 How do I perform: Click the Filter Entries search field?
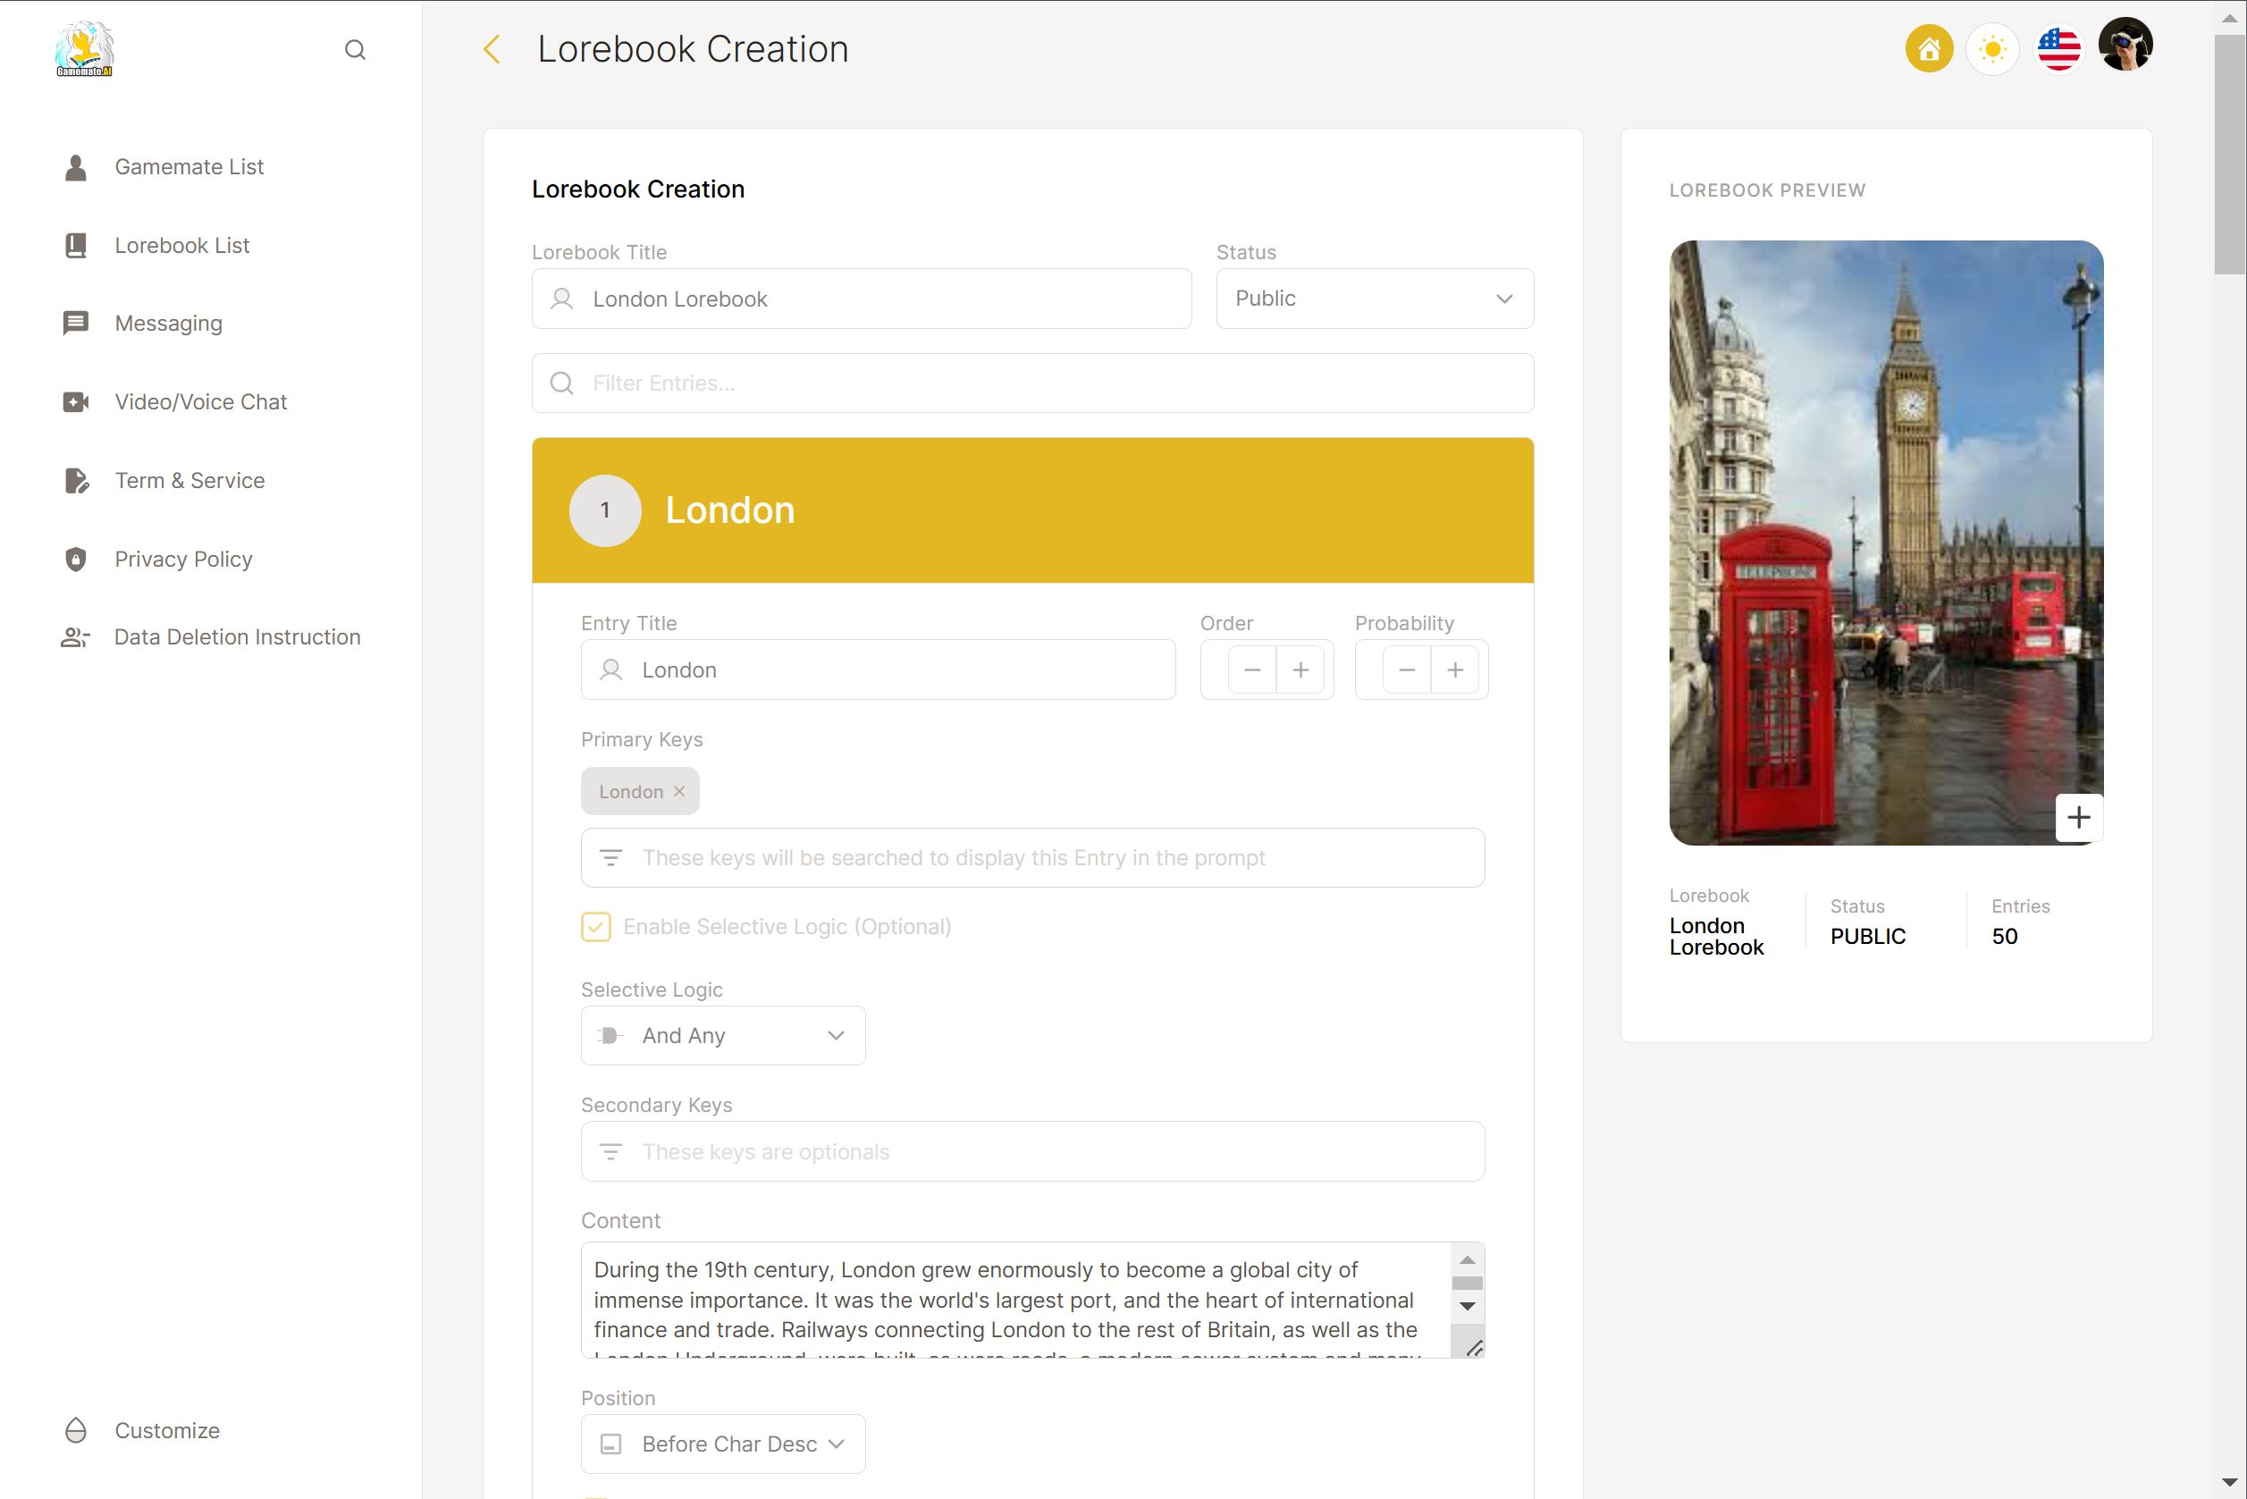coord(1032,383)
